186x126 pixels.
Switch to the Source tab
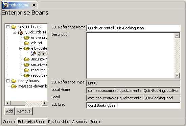tap(96, 122)
